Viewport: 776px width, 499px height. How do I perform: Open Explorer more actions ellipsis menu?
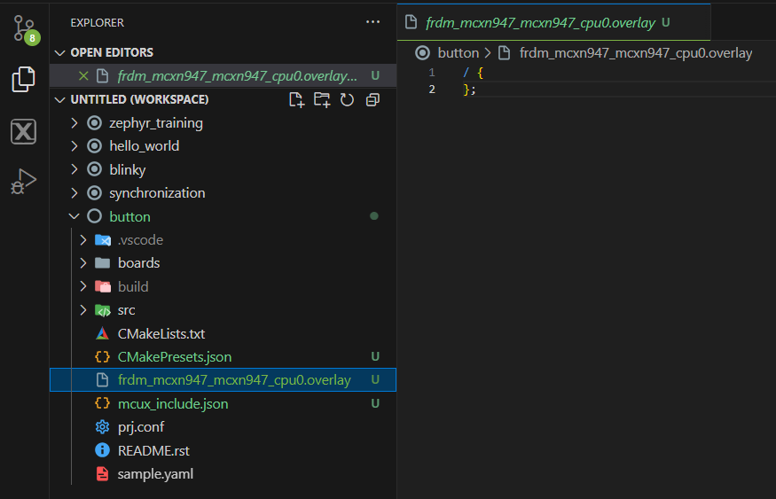point(372,22)
